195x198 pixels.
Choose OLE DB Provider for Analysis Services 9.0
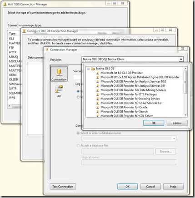point(133,86)
